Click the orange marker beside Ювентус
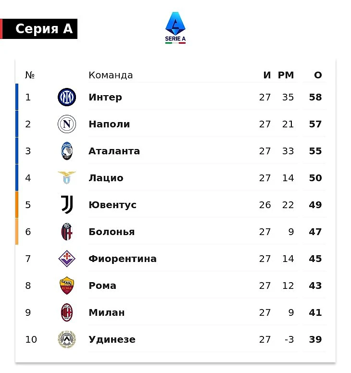The image size is (351, 373). (17, 205)
